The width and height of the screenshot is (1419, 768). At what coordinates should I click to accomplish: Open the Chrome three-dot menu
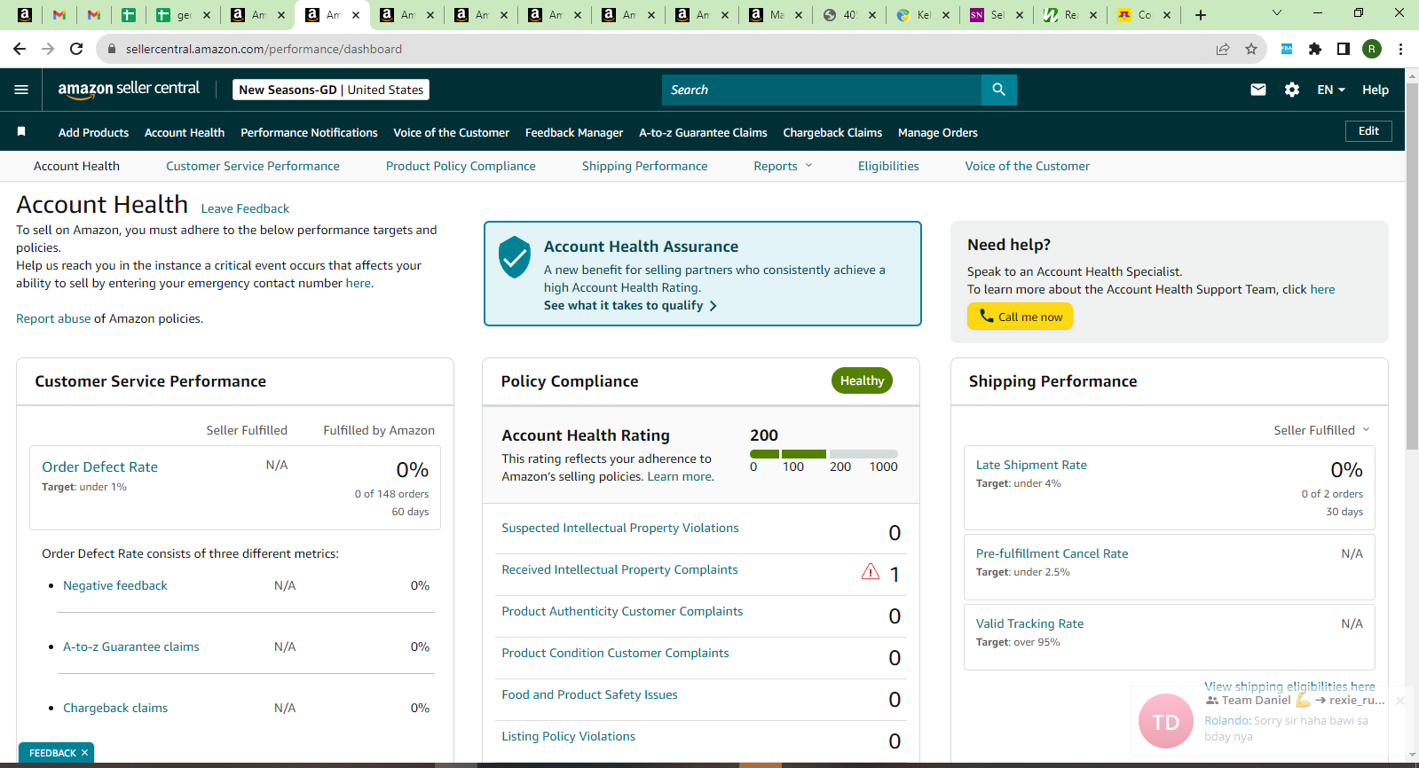[1400, 49]
